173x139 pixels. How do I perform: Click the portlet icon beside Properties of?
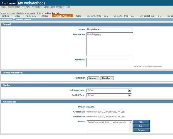pos(14,19)
